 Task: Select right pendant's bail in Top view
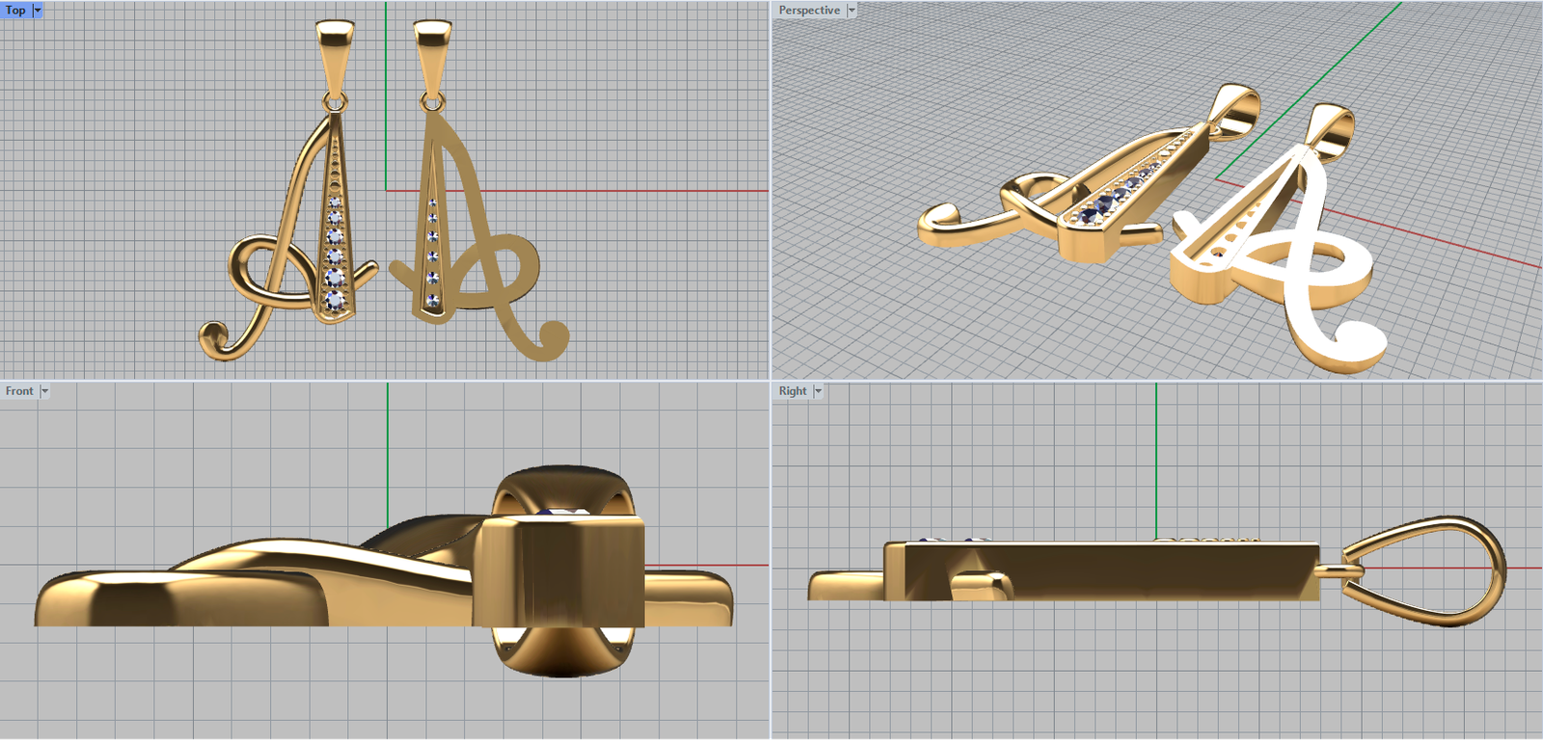click(431, 53)
